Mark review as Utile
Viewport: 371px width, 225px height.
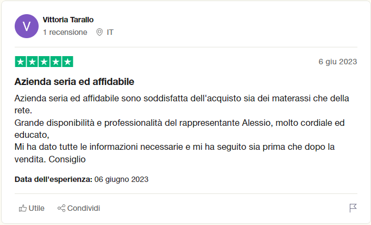pyautogui.click(x=32, y=208)
